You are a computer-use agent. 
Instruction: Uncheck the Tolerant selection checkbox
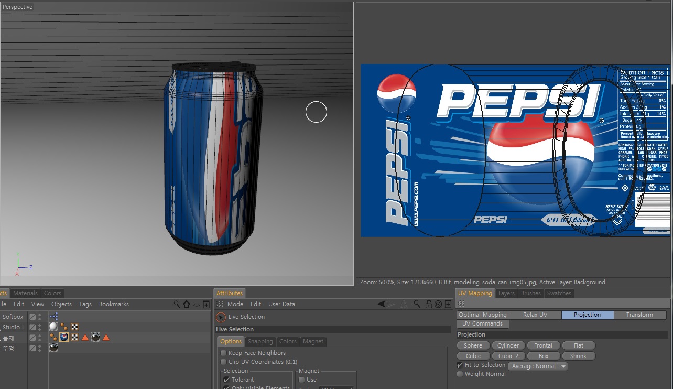[227, 380]
